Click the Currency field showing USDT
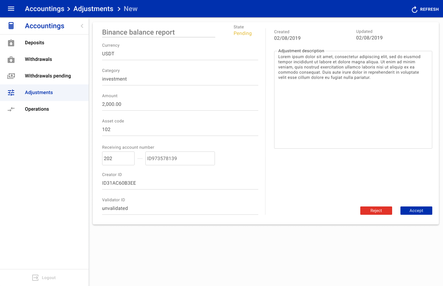Viewport: 443px width, 286px height. tap(180, 54)
